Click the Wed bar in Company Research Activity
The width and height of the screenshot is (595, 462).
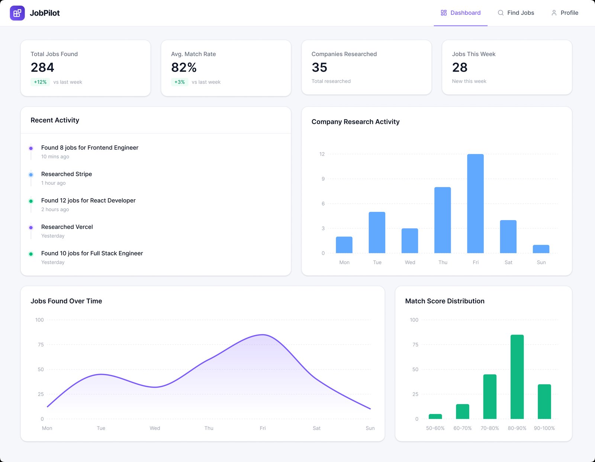pos(410,241)
